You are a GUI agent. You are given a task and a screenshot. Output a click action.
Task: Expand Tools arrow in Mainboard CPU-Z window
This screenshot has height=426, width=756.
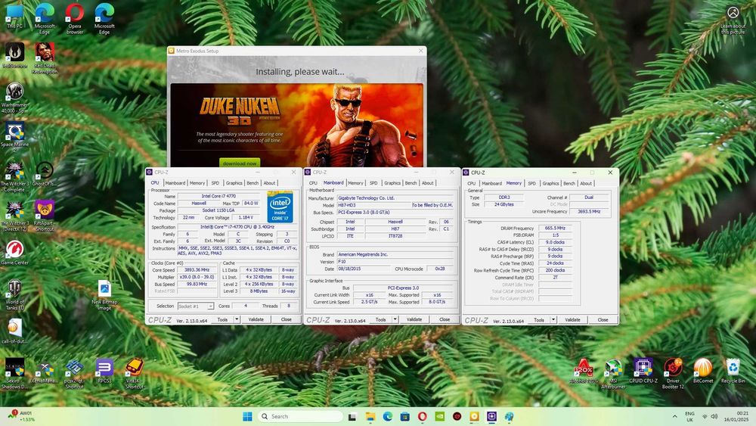pyautogui.click(x=395, y=319)
